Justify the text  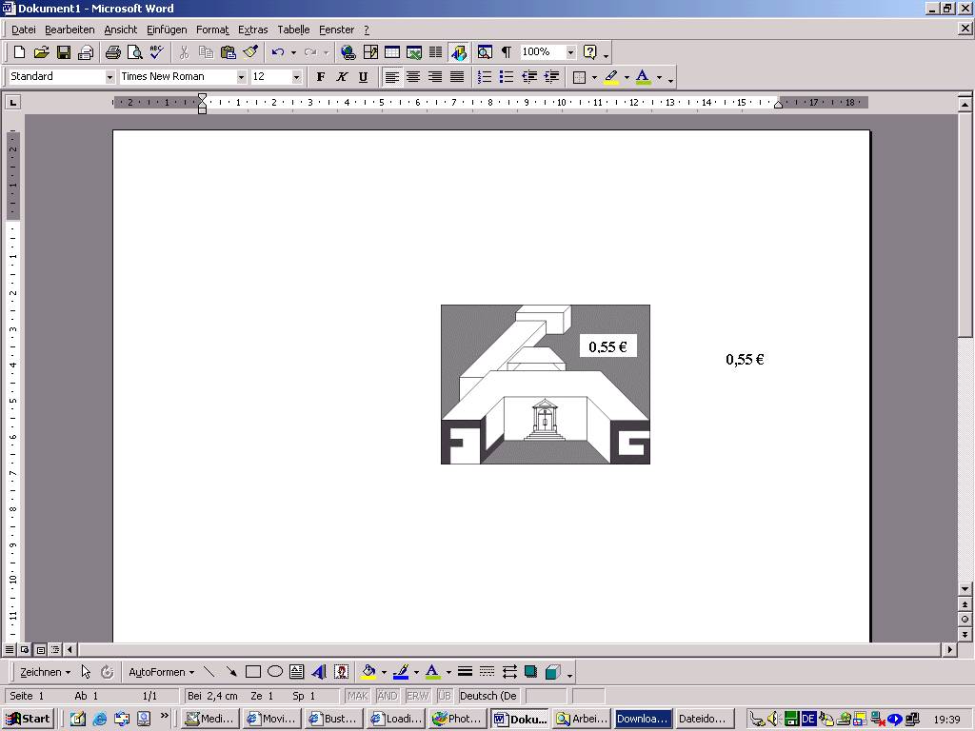[456, 76]
